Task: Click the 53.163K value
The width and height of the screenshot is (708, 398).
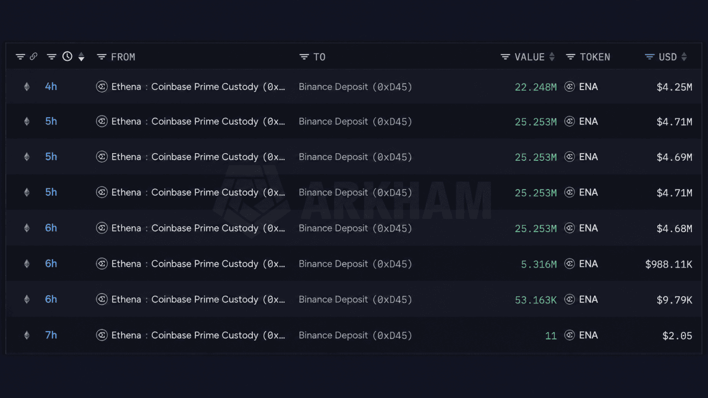Action: click(536, 300)
